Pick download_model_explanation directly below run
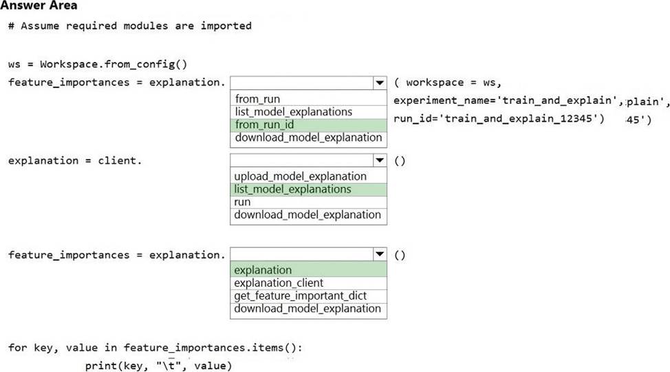The height and width of the screenshot is (372, 670). pyautogui.click(x=308, y=215)
